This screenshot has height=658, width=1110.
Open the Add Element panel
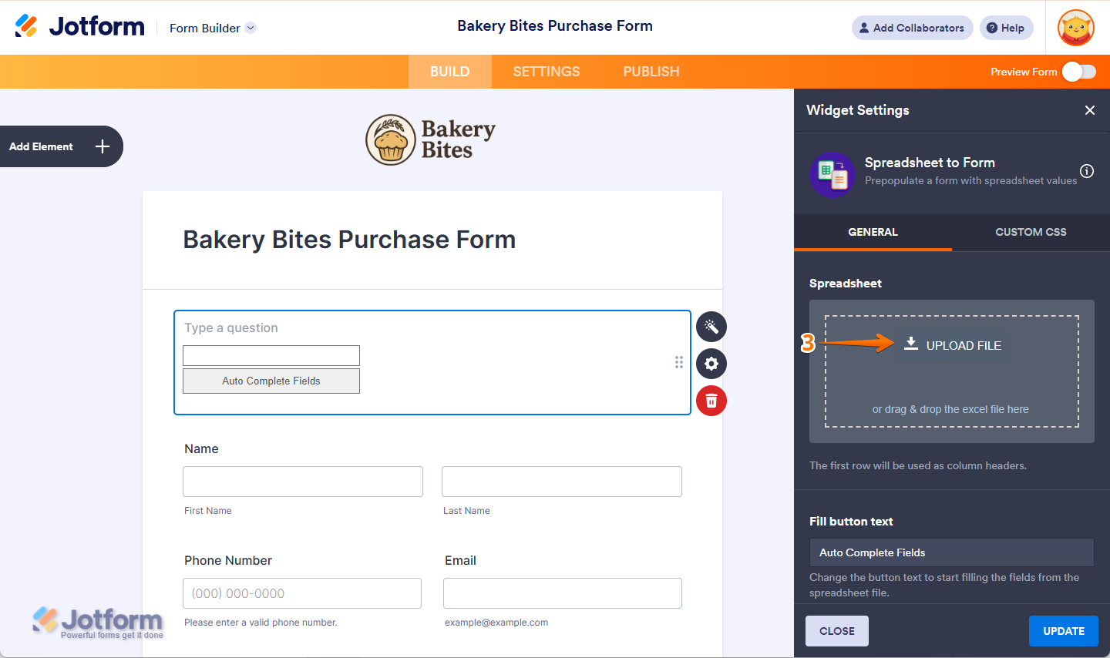[x=60, y=146]
